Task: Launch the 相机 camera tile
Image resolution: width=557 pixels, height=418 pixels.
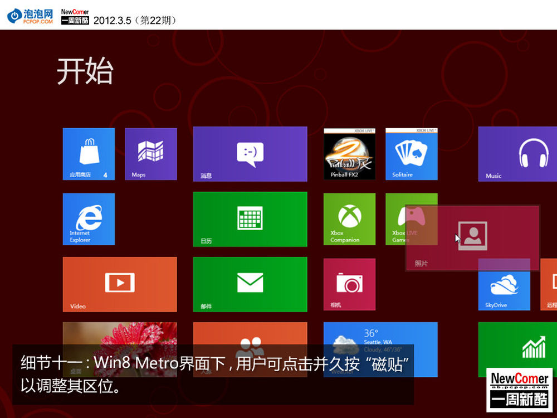Action: pyautogui.click(x=349, y=284)
